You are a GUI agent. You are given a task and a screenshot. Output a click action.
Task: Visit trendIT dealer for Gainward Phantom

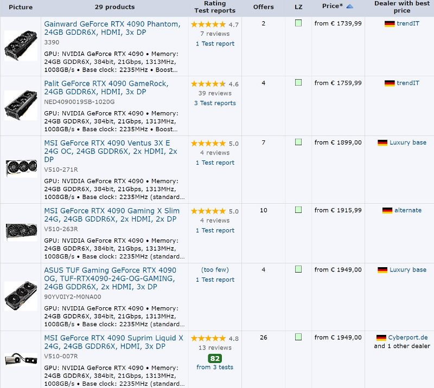coord(407,24)
